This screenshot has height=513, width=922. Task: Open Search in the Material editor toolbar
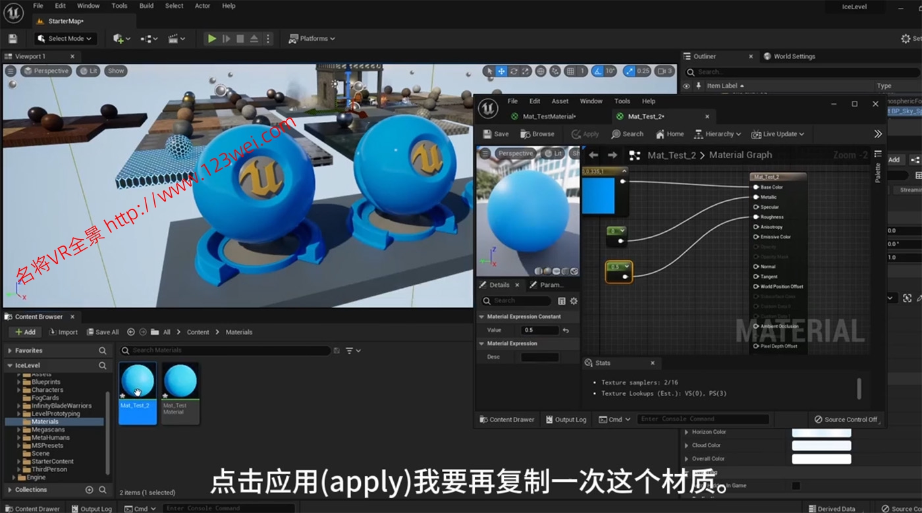click(x=627, y=134)
